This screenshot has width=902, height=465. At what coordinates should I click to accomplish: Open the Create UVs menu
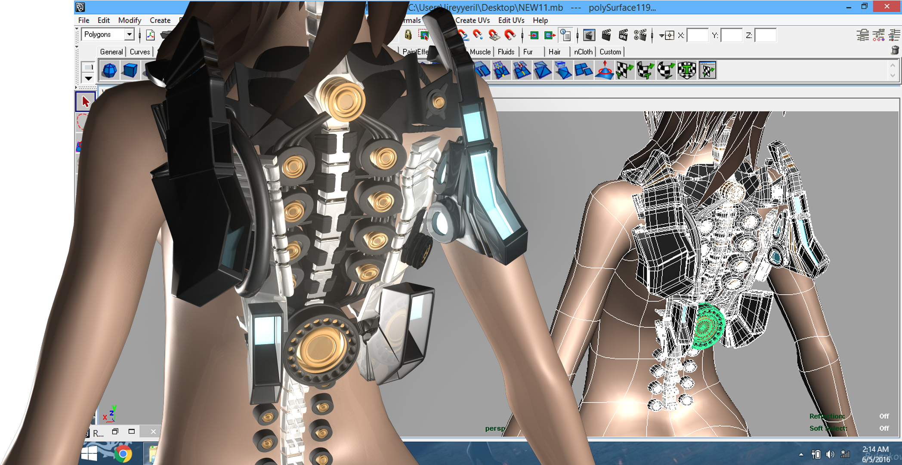point(473,20)
